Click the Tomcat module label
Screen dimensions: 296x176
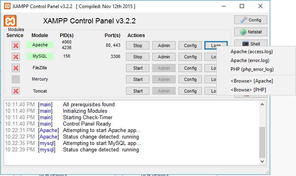[40, 91]
